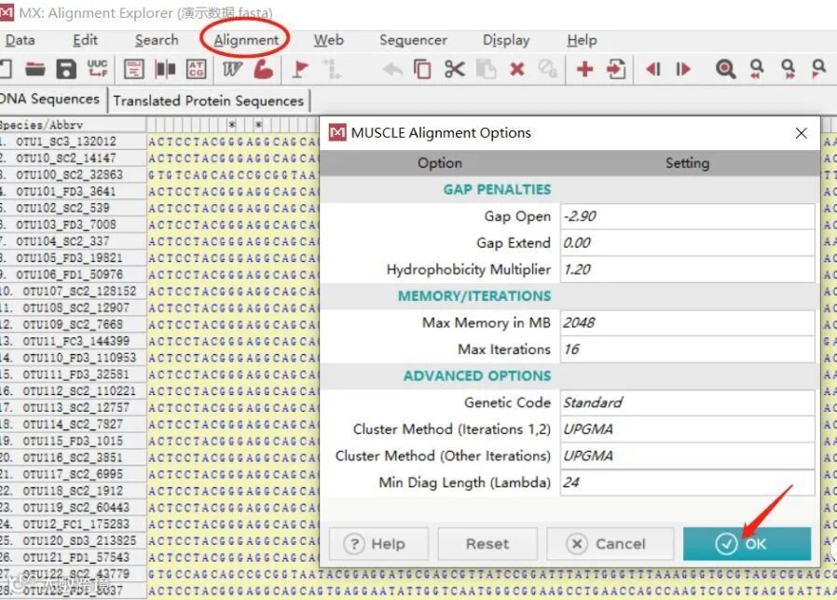
Task: Select sequence OTU100_SC2_32863
Action: coord(69,174)
